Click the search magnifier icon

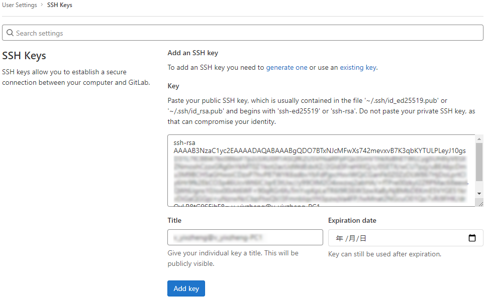point(10,33)
